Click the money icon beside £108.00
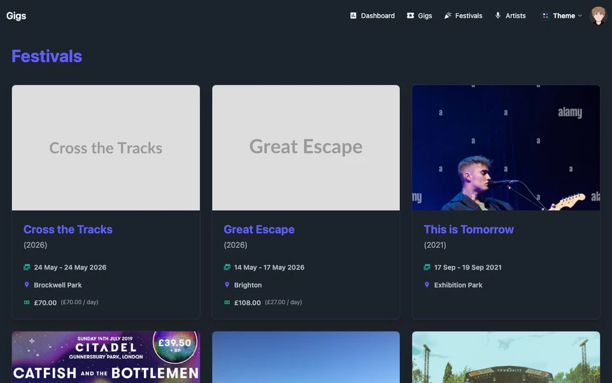Screen dimensions: 612x383 [227, 302]
